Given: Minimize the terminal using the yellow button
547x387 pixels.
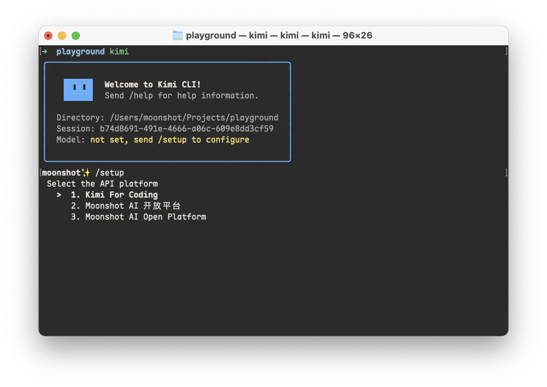Looking at the screenshot, I should pos(62,36).
